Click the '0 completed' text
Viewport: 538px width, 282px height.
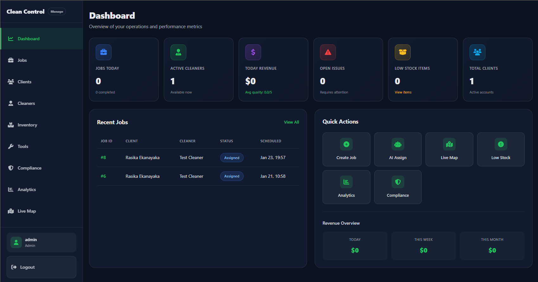point(105,92)
